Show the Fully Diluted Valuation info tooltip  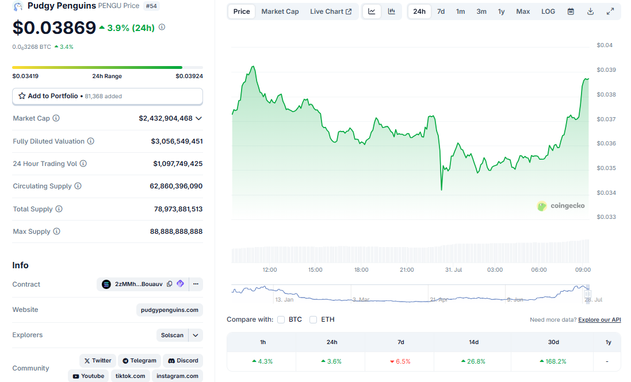(91, 141)
